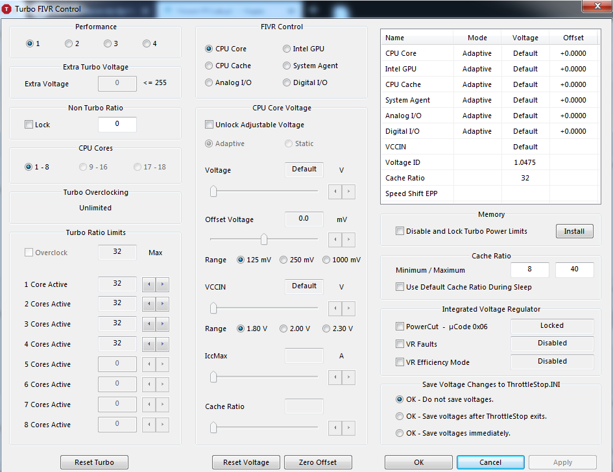Click the Cache Ratio minimum field
The height and width of the screenshot is (472, 613).
[530, 269]
